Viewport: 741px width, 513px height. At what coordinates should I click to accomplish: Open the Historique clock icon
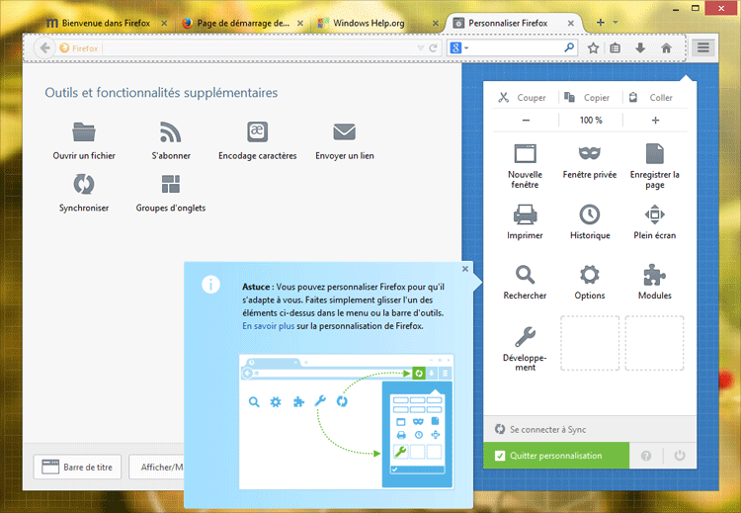click(x=589, y=214)
